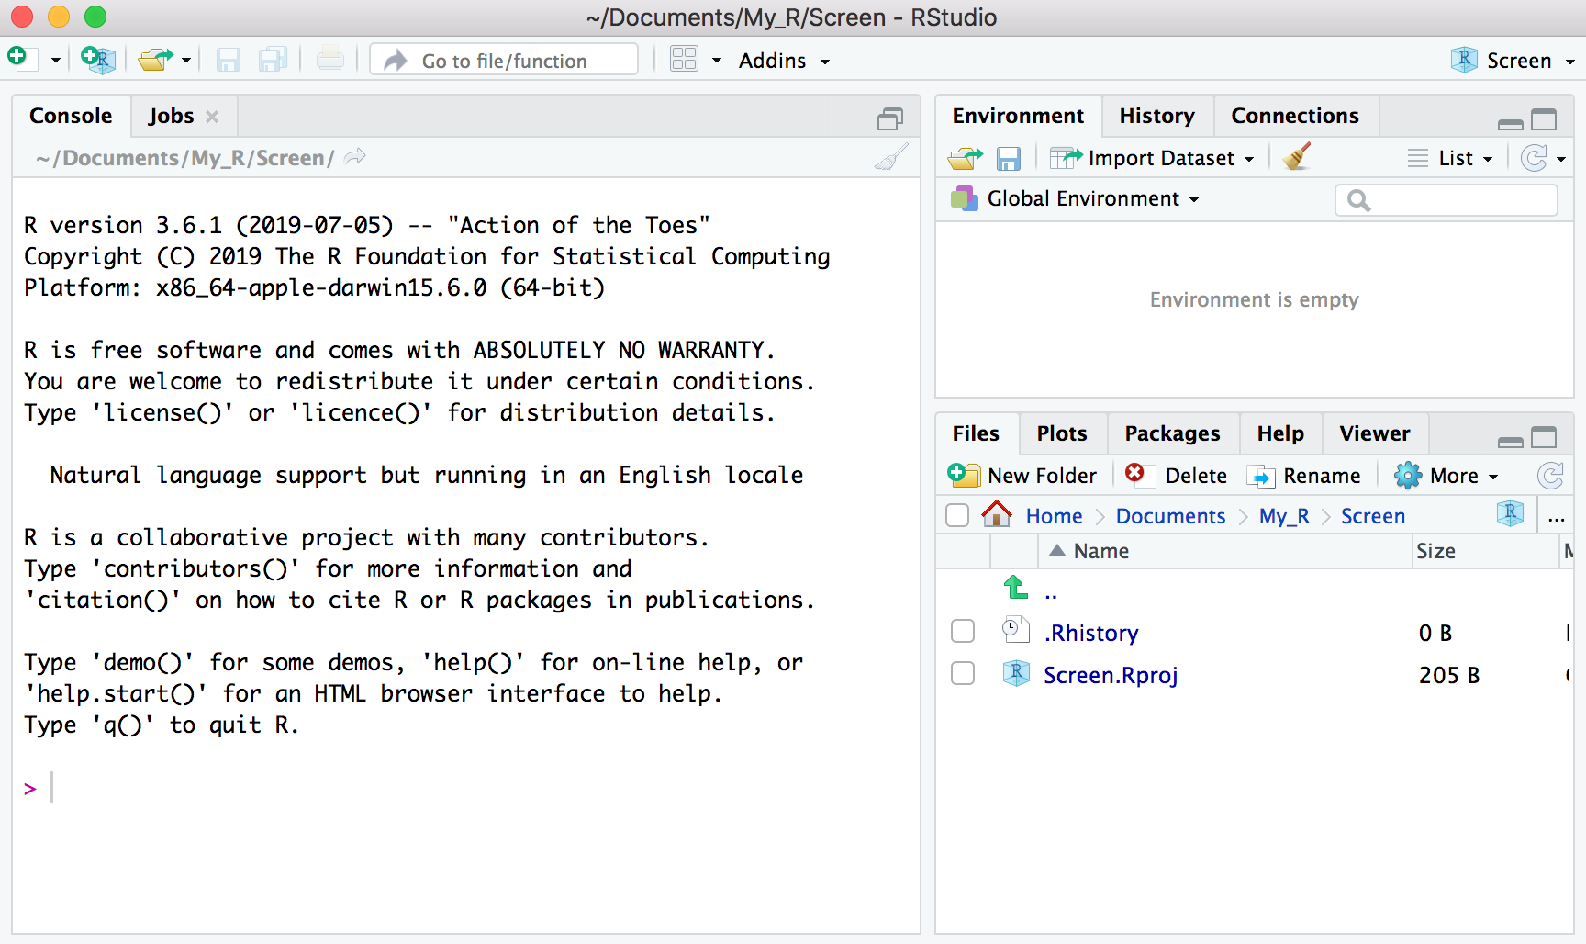The image size is (1586, 944).
Task: Click the Open File folder icon
Action: [x=155, y=60]
